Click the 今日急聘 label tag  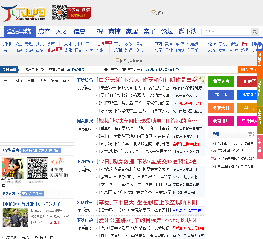(x=9, y=70)
